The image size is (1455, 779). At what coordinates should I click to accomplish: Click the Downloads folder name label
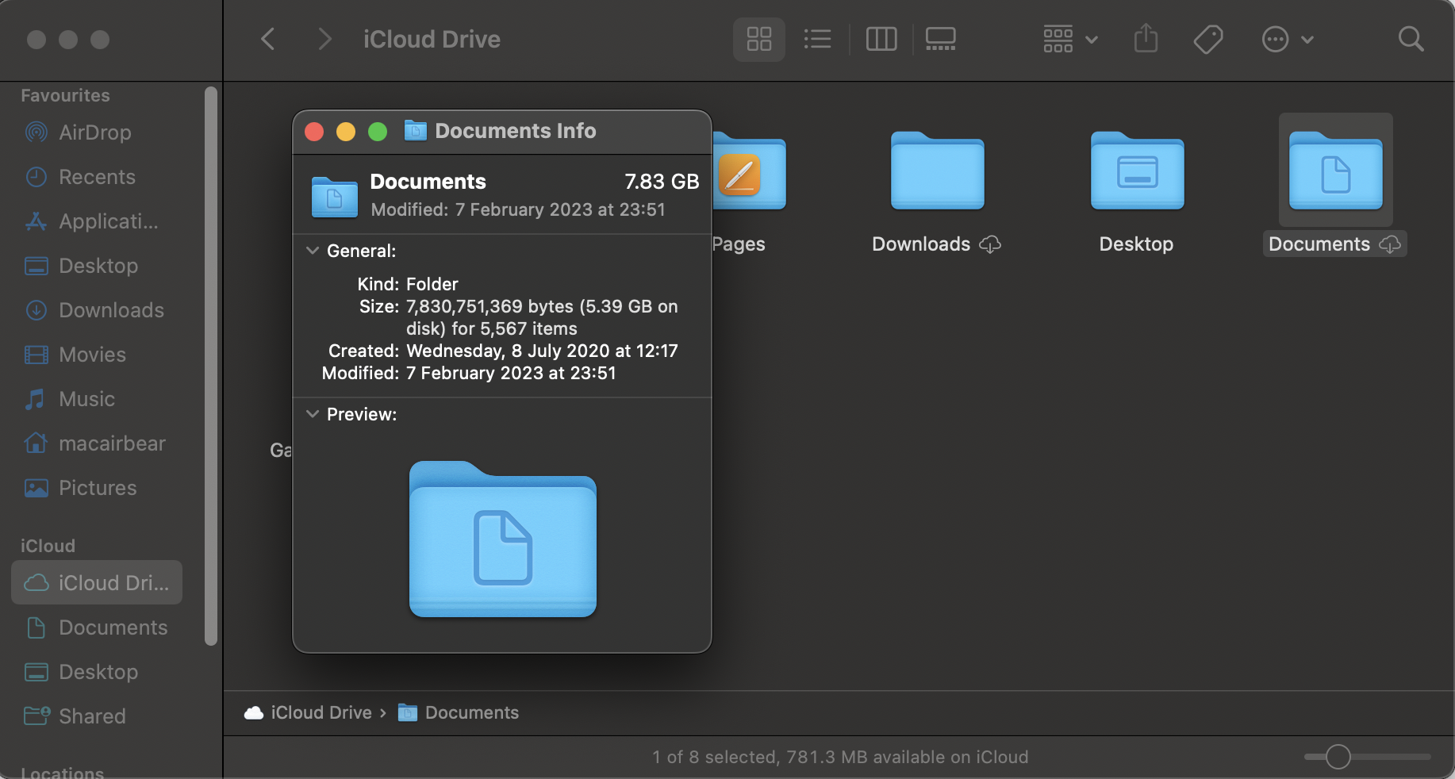(x=921, y=244)
